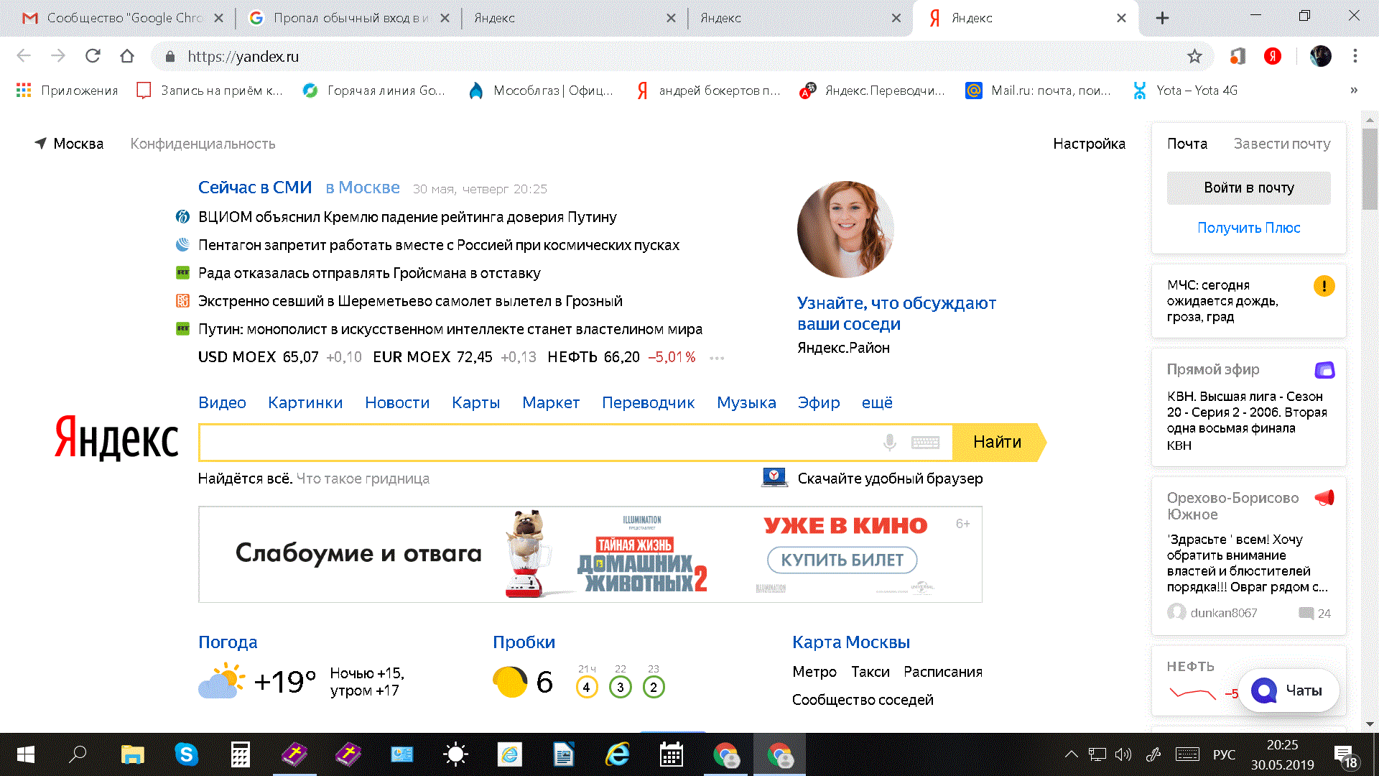Click the home page icon

[x=127, y=56]
